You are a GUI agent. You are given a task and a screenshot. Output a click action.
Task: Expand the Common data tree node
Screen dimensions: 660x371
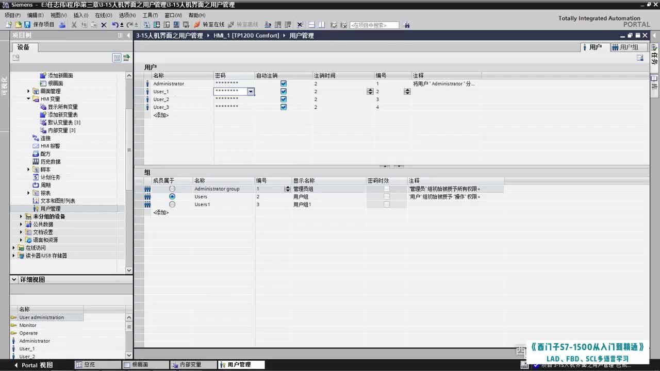(x=21, y=224)
